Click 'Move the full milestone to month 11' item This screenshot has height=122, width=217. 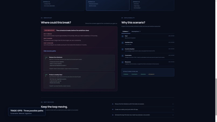[58, 65]
